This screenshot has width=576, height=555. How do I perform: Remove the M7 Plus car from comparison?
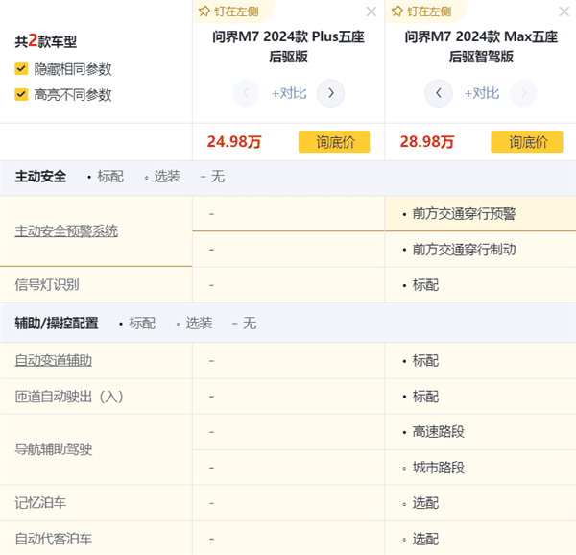click(372, 12)
